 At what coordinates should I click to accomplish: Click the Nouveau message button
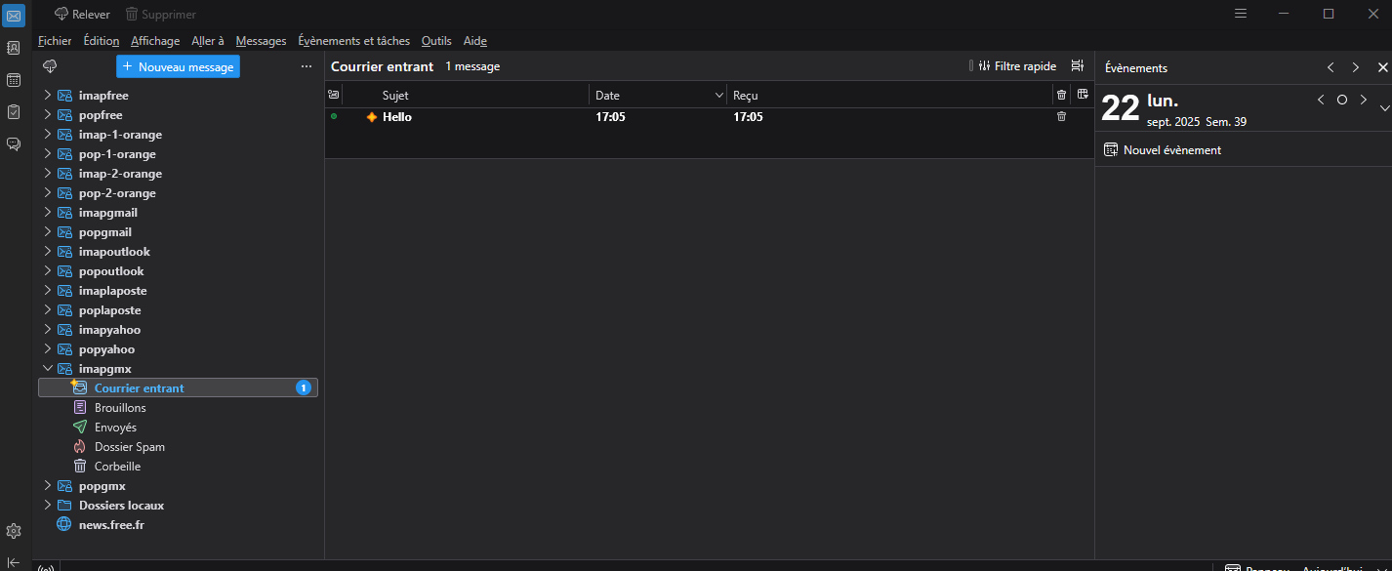pyautogui.click(x=178, y=66)
